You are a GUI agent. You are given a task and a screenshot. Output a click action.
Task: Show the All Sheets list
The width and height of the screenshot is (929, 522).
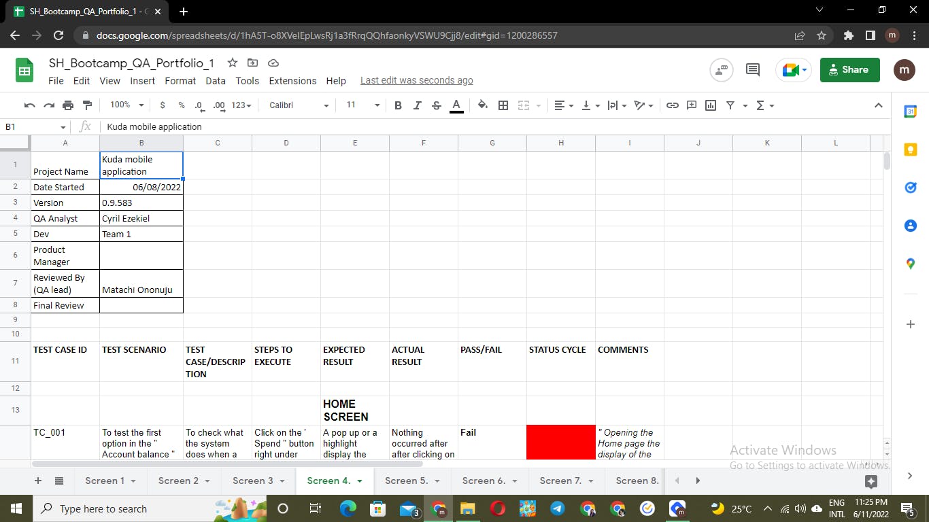pyautogui.click(x=59, y=481)
